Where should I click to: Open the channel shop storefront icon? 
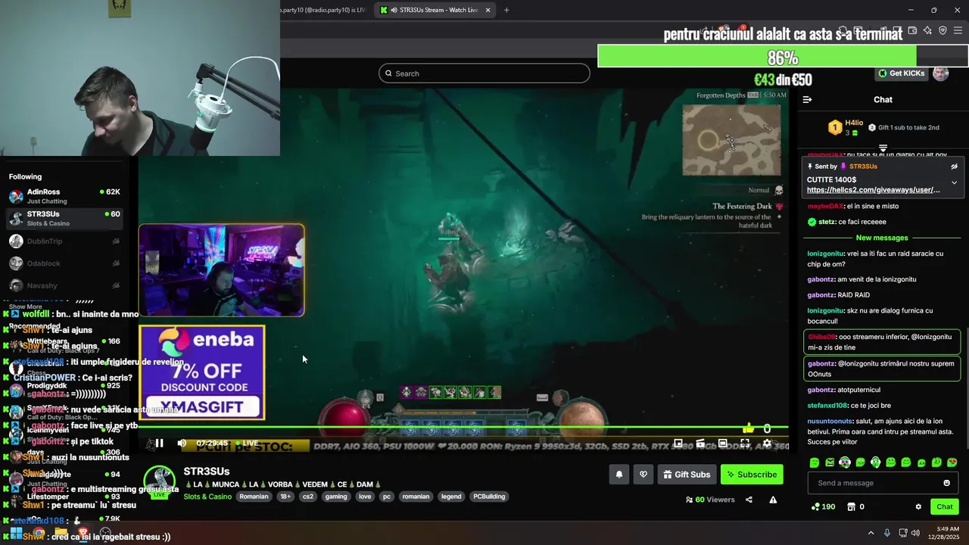[x=851, y=506]
